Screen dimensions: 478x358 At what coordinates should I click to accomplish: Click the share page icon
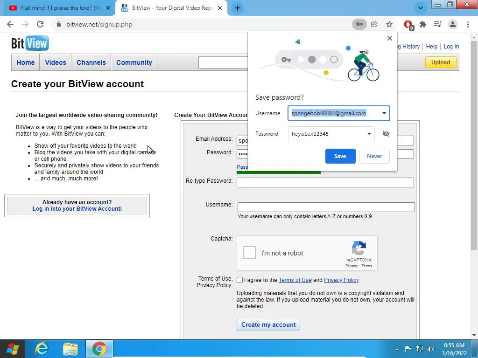(x=374, y=24)
